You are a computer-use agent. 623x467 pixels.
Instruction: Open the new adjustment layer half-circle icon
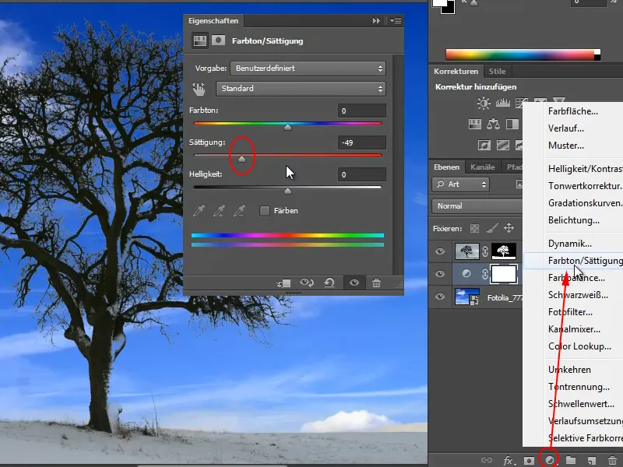click(x=550, y=460)
